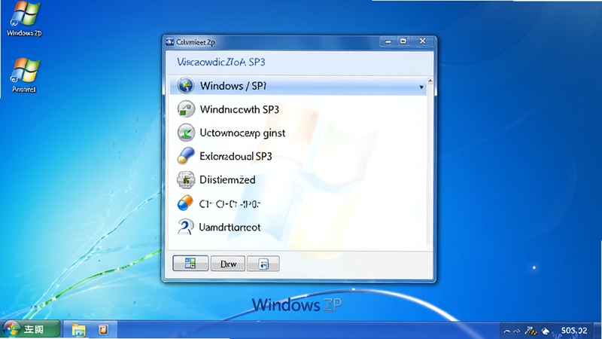Open the Windows 2p desktop shortcut
Viewport: 602px width, 339px height.
tap(24, 20)
